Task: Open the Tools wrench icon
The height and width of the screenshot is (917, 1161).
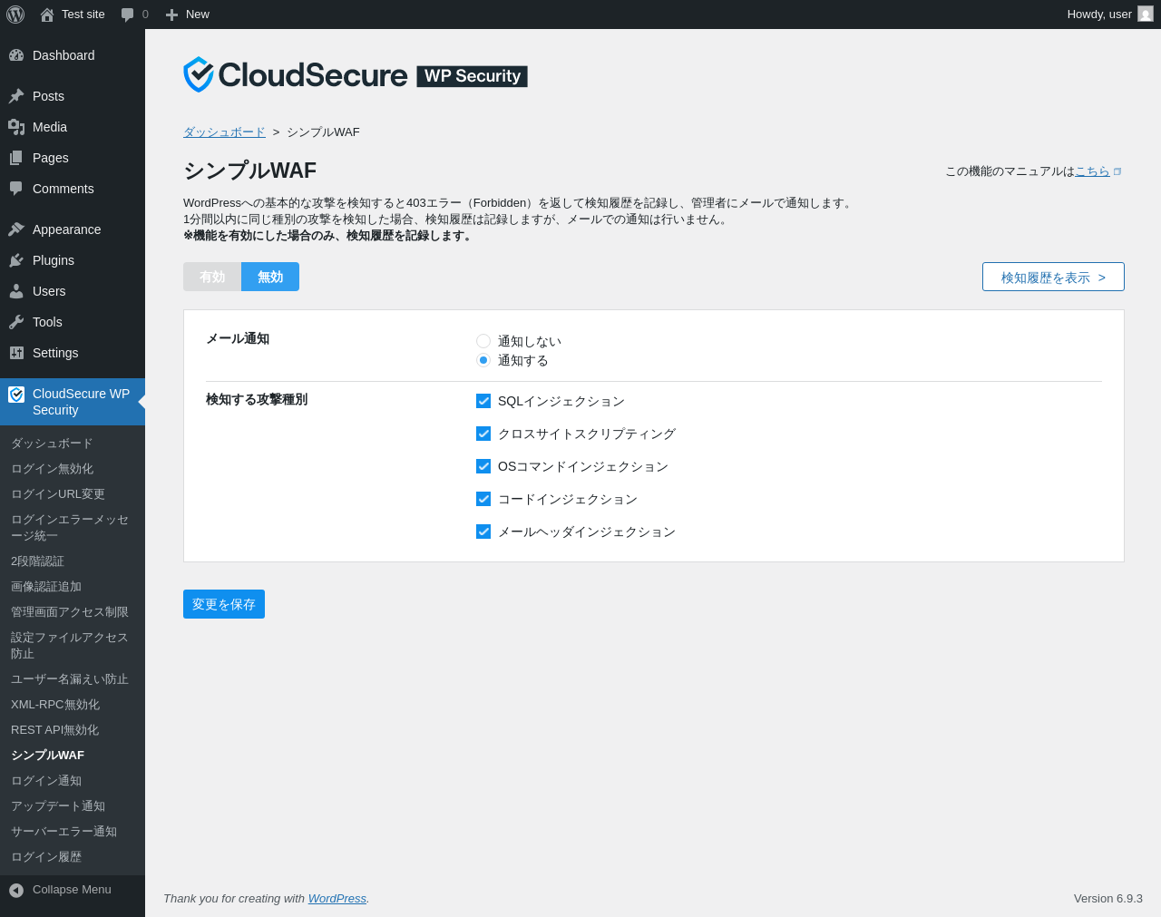Action: click(16, 322)
